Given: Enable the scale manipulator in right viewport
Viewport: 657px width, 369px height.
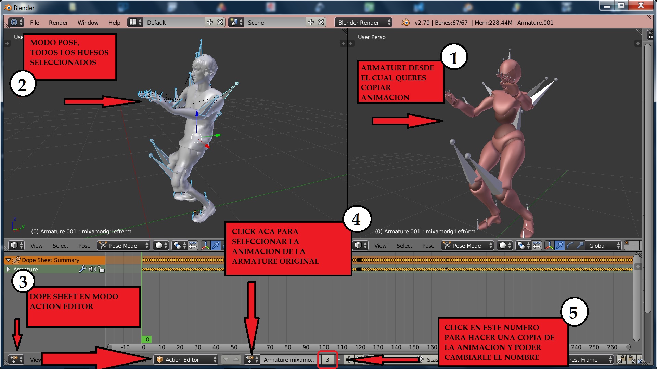Looking at the screenshot, I should tap(580, 245).
